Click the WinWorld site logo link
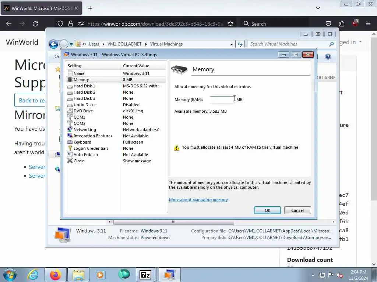The image size is (377, 282). tap(22, 42)
